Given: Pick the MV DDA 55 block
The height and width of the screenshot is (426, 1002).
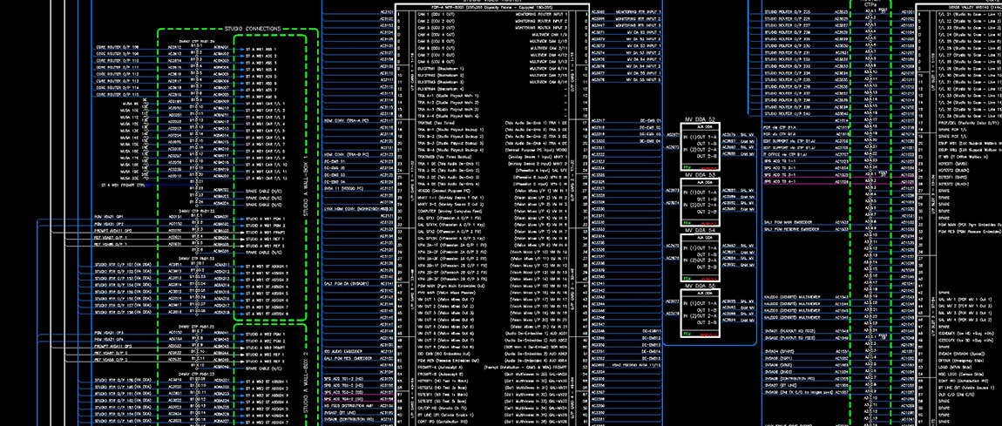Looking at the screenshot, I should [700, 314].
